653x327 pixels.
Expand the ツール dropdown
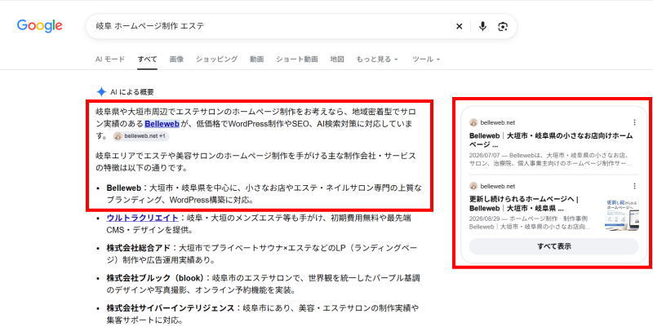[x=426, y=59]
